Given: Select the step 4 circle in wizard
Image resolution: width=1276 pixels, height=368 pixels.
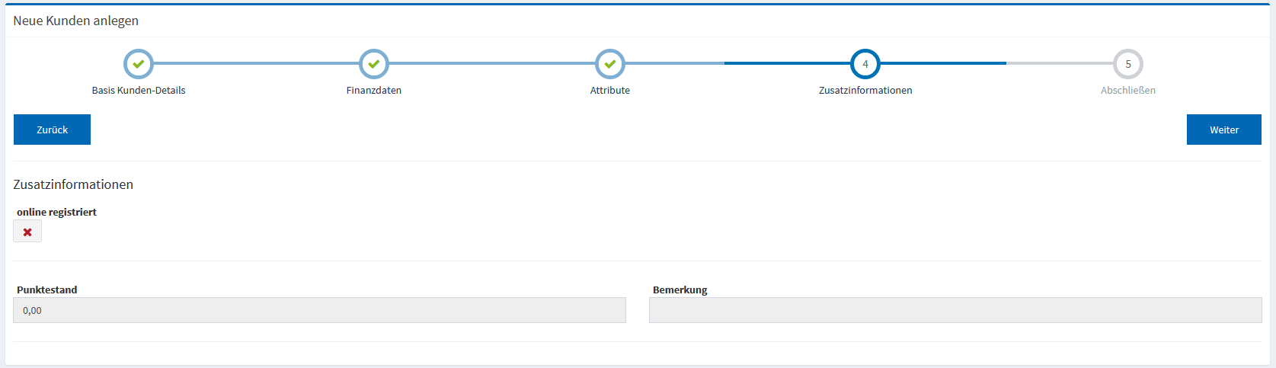Looking at the screenshot, I should click(865, 64).
